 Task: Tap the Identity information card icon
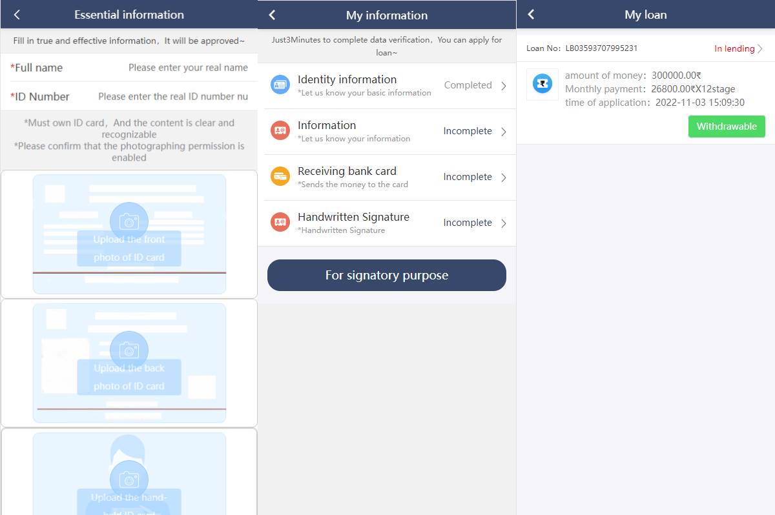[280, 85]
